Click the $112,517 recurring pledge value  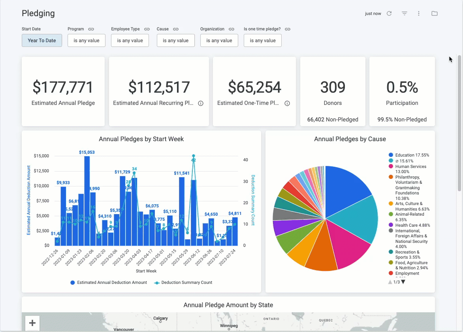click(x=159, y=87)
